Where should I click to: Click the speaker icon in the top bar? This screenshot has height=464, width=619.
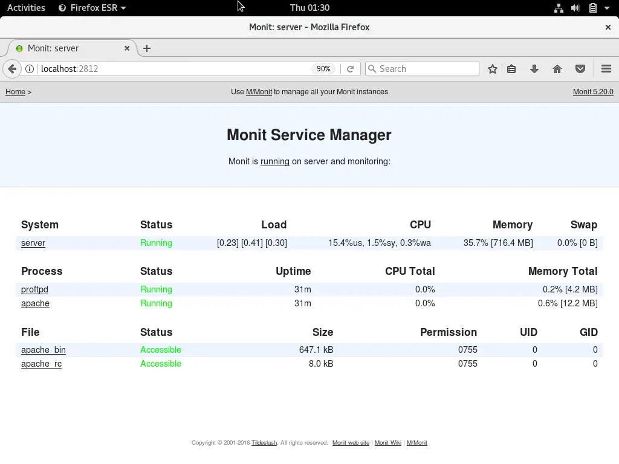point(574,8)
